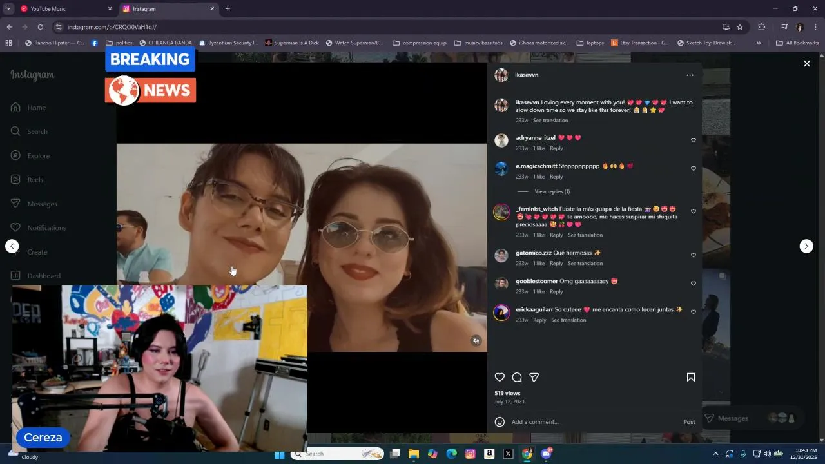The height and width of the screenshot is (464, 825).
Task: See translation of the post caption
Action: click(550, 120)
